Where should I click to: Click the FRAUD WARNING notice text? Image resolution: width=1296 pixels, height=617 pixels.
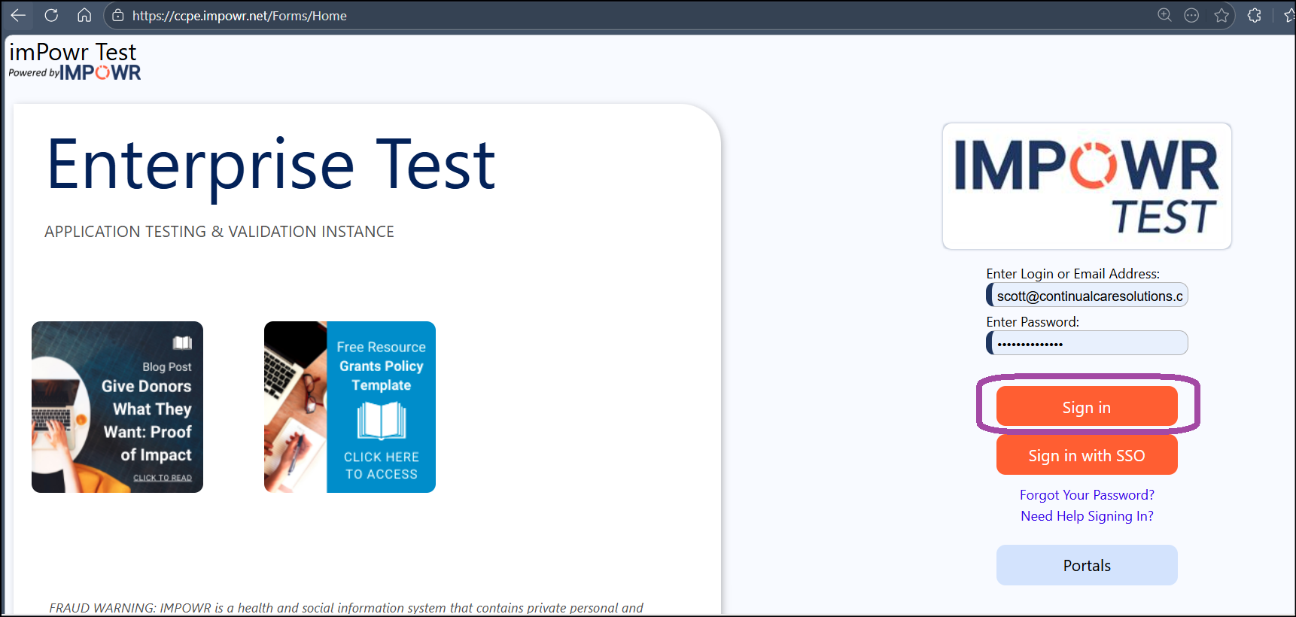346,607
